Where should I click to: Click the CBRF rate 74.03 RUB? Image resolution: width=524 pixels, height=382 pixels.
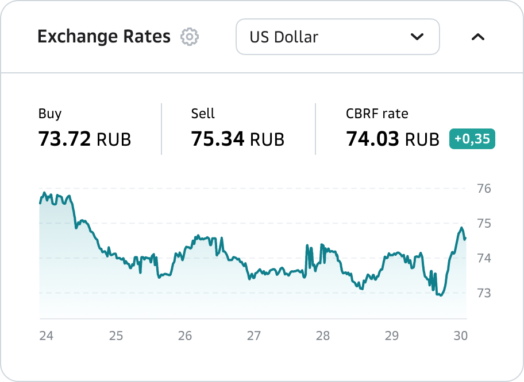pyautogui.click(x=392, y=139)
